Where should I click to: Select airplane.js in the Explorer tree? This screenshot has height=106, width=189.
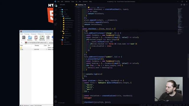68,18
